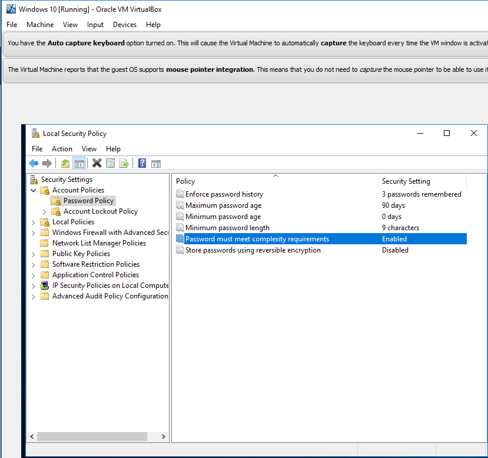
Task: Open the Action menu
Action: tap(62, 149)
